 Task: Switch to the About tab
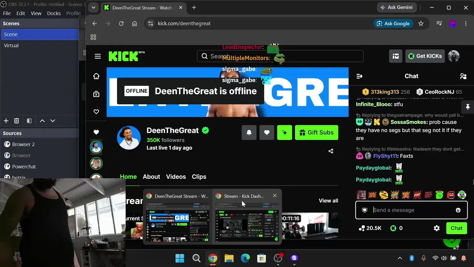pos(151,177)
